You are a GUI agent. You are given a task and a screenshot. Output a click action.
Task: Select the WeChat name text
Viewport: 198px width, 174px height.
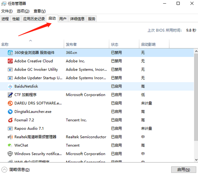tap(21, 145)
